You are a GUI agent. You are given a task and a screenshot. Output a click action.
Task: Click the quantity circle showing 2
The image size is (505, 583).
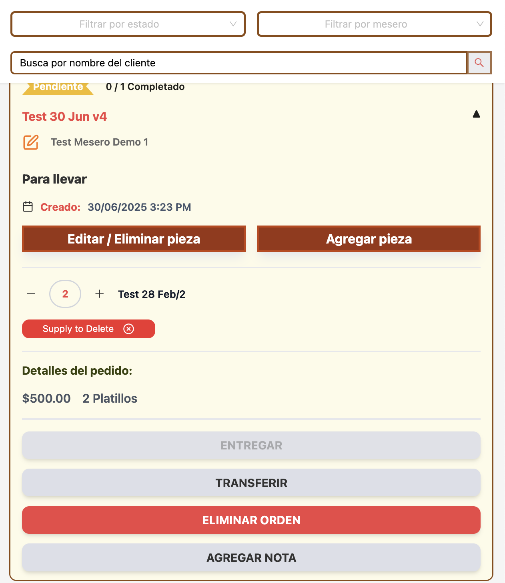[65, 294]
